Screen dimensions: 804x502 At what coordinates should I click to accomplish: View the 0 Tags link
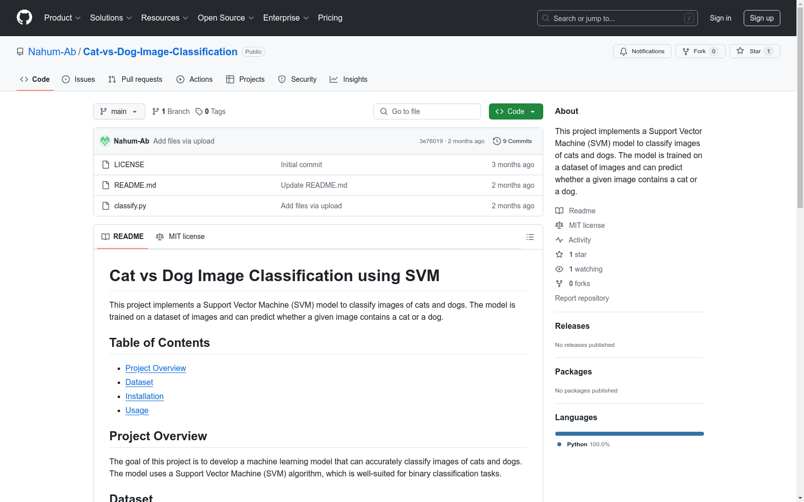coord(211,111)
